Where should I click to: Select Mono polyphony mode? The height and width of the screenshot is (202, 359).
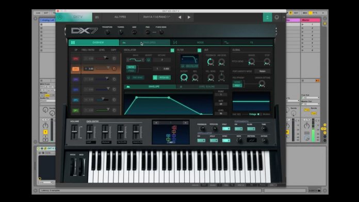point(237,82)
